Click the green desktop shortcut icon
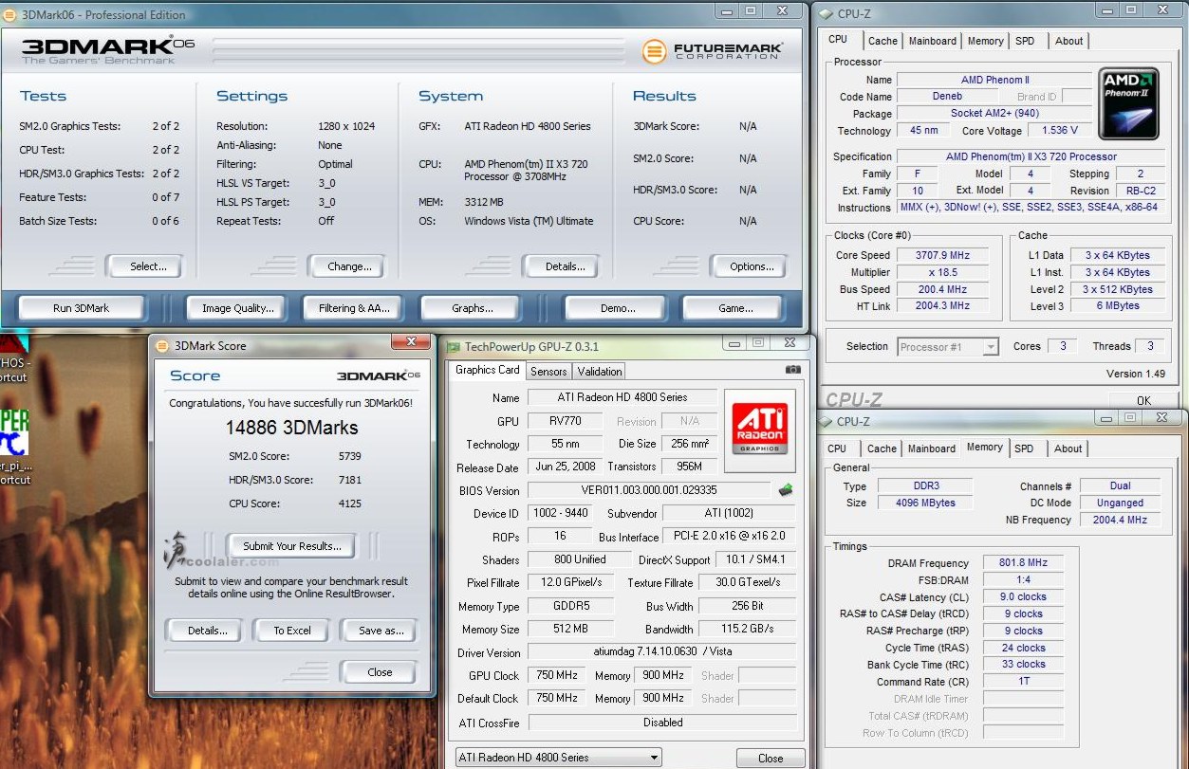 tap(14, 431)
